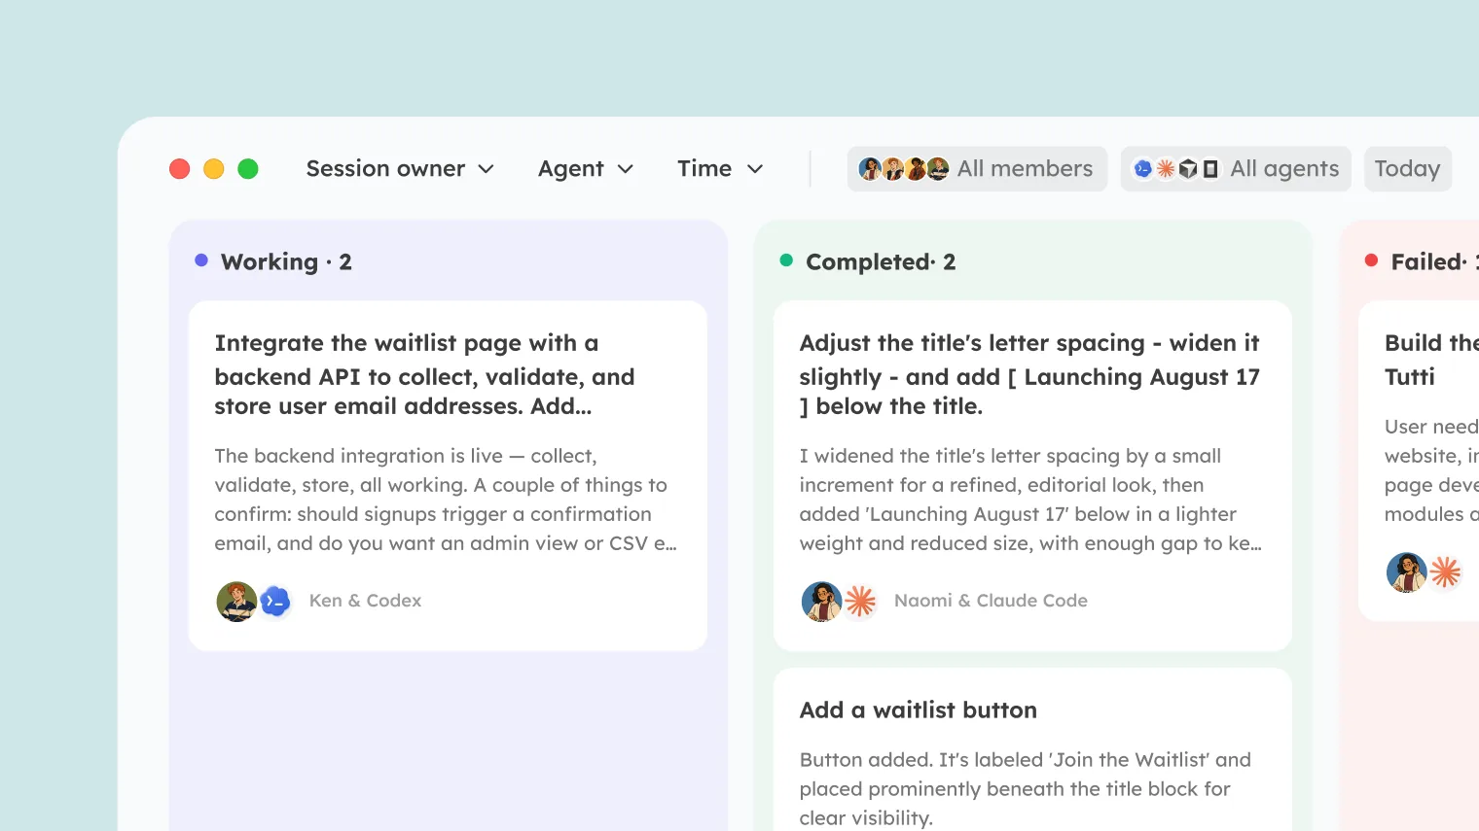Choose the Today time filter
This screenshot has width=1479, height=831.
1408,169
